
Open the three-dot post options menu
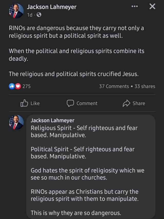click(x=135, y=7)
